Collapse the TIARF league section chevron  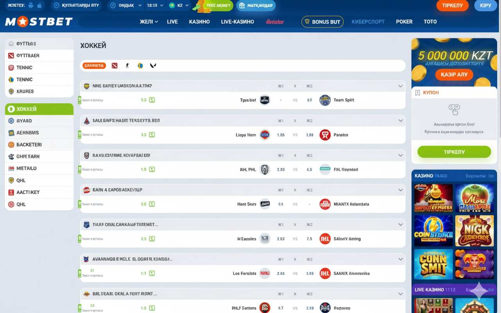coord(400,225)
